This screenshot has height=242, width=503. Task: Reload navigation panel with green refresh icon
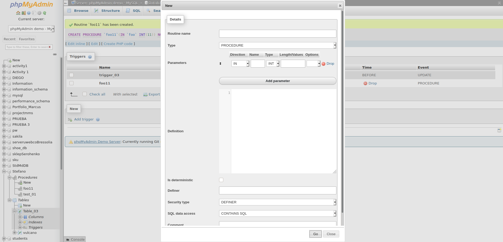click(45, 13)
